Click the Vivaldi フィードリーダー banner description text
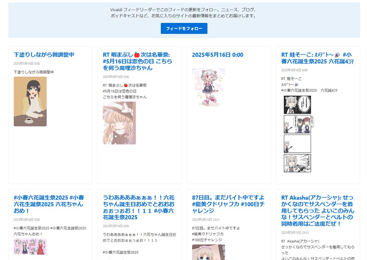 [x=184, y=13]
